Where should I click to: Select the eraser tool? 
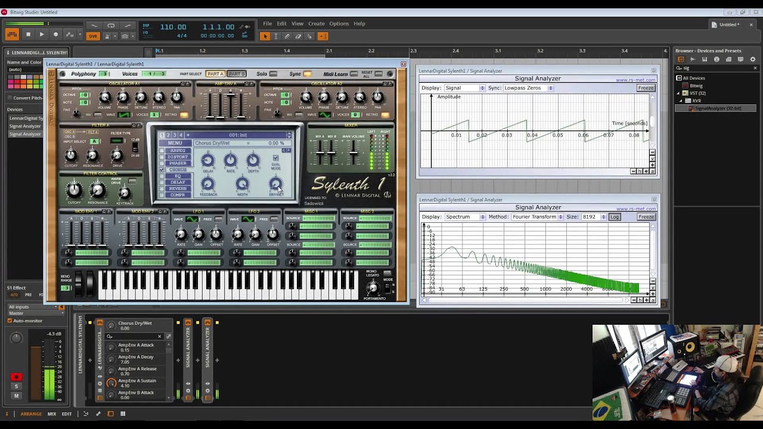(299, 36)
